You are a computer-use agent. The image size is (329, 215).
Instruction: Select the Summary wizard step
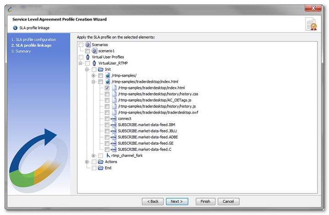click(21, 51)
